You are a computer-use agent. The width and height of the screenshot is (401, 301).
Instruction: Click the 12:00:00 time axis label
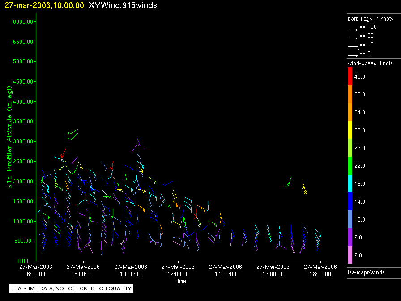178,271
